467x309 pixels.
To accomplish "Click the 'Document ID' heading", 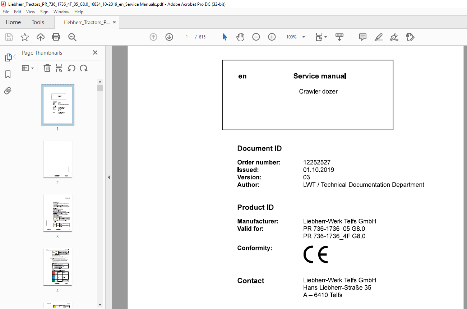I will click(259, 148).
